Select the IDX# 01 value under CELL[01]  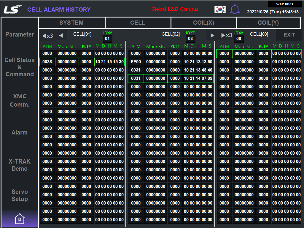(107, 38)
